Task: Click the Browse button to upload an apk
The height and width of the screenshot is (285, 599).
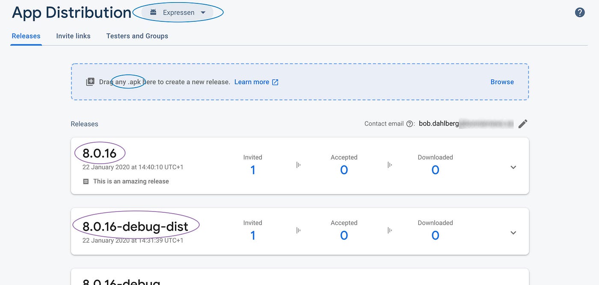Action: tap(502, 82)
